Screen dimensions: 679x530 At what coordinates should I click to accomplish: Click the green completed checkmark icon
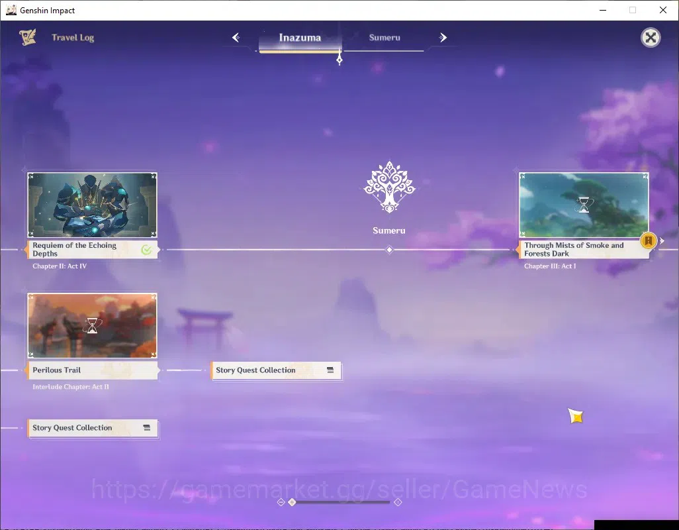pos(146,250)
